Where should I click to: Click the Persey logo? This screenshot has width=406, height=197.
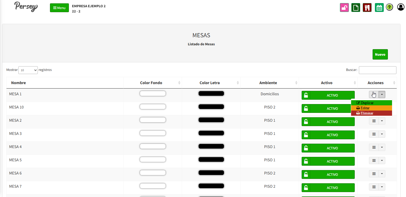point(26,6)
